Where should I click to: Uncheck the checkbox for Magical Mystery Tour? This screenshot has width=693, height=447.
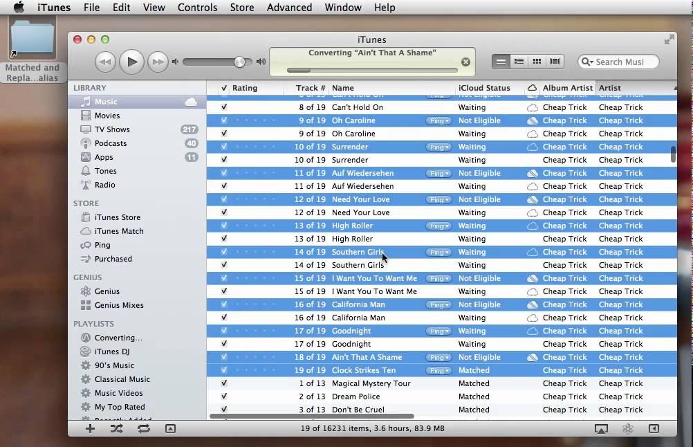(x=224, y=383)
